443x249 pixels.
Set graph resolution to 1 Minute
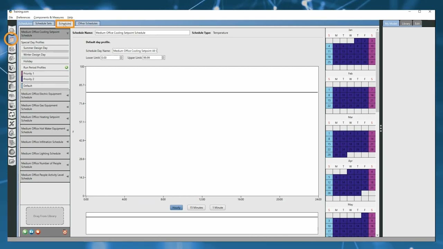coord(218,207)
